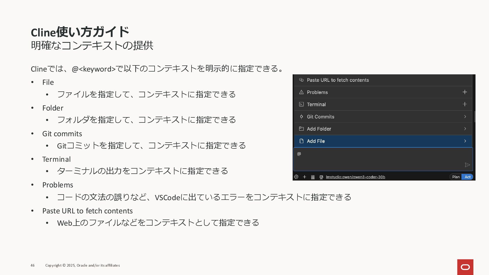Click the send message arrow icon
Image resolution: width=489 pixels, height=275 pixels.
coord(467,165)
